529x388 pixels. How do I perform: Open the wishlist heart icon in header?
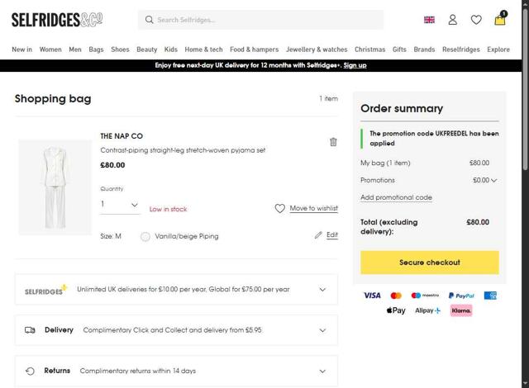pos(476,20)
